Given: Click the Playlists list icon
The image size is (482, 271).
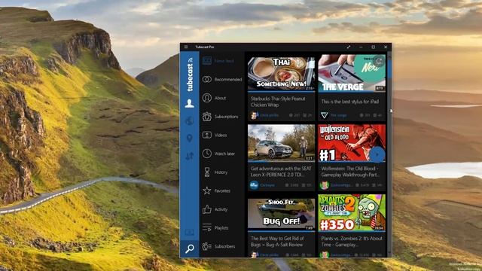Looking at the screenshot, I should pyautogui.click(x=207, y=227).
